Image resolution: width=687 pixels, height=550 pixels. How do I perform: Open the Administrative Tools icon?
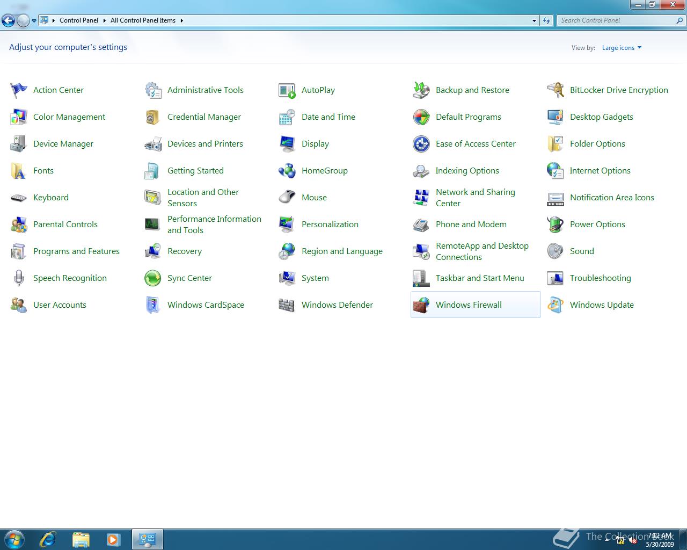[153, 90]
